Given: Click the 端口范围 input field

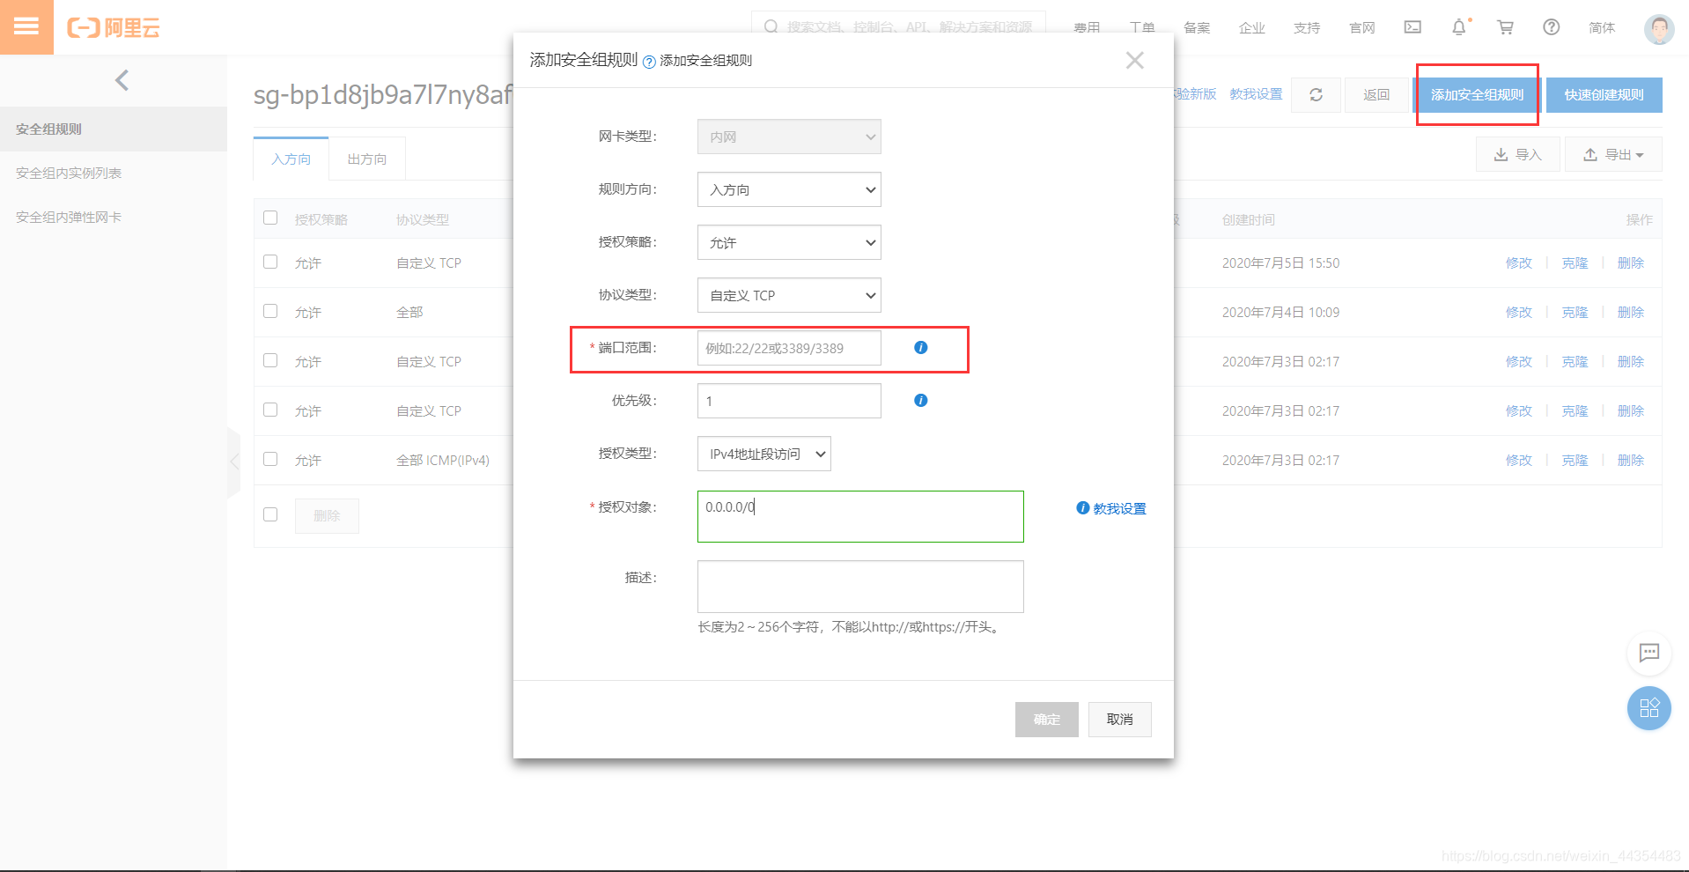Looking at the screenshot, I should click(788, 348).
